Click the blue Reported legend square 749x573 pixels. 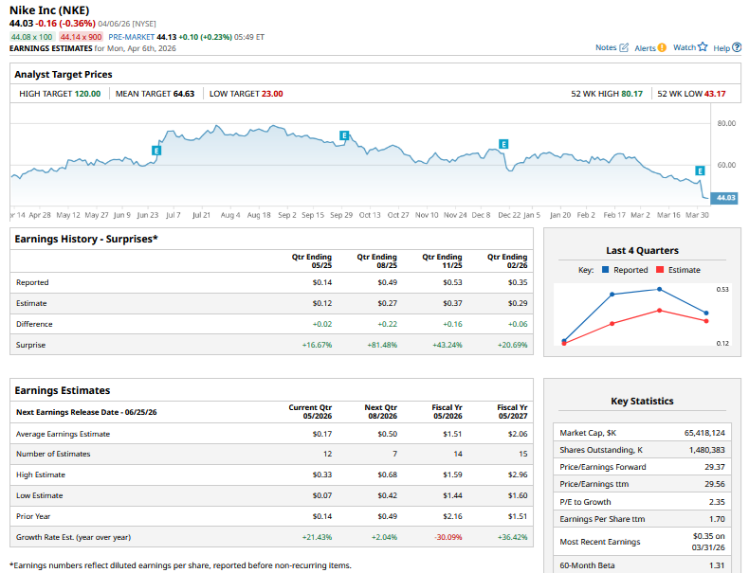606,270
